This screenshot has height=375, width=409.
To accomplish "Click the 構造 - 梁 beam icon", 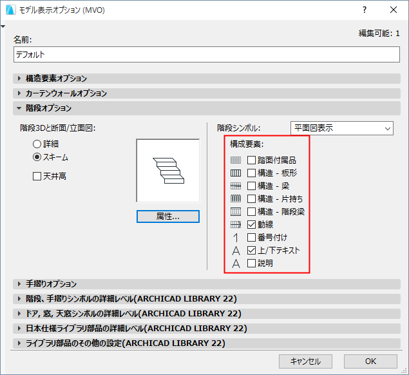I will 236,186.
